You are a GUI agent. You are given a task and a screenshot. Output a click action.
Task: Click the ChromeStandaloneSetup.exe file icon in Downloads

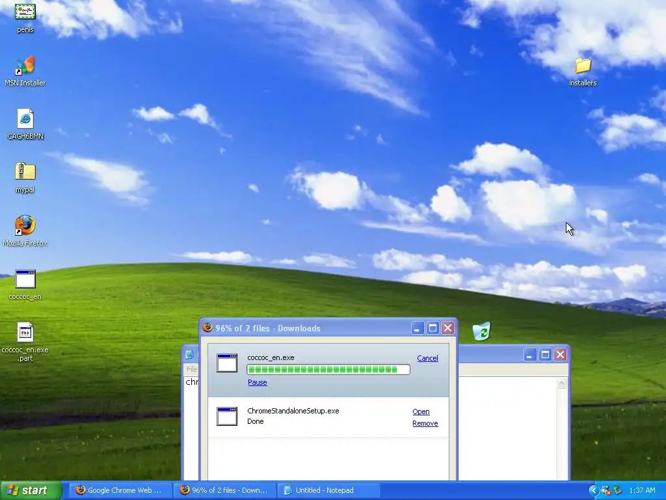(x=227, y=416)
